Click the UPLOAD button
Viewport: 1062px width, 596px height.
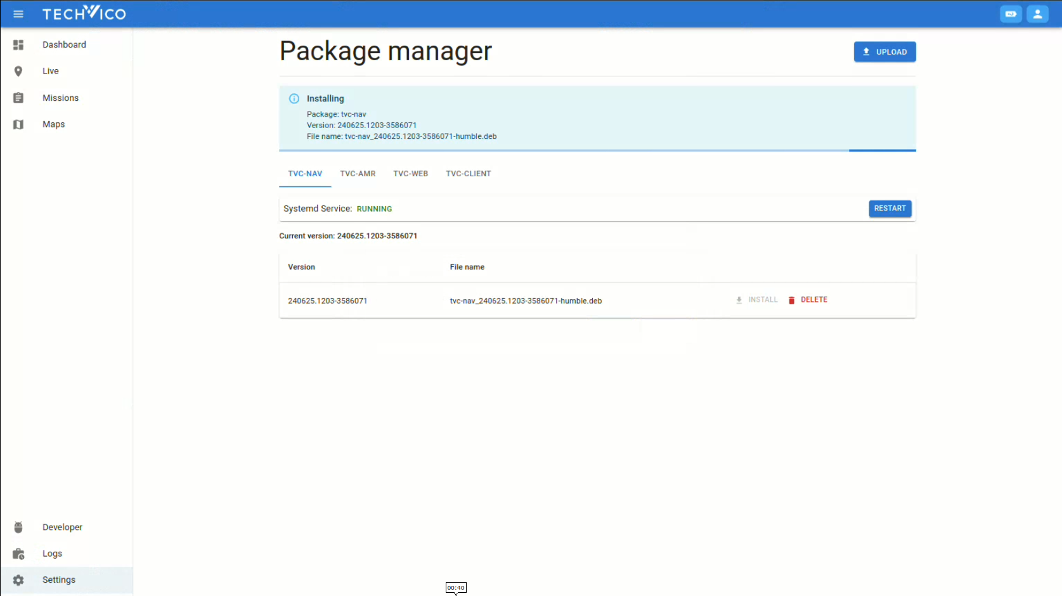[x=884, y=52]
